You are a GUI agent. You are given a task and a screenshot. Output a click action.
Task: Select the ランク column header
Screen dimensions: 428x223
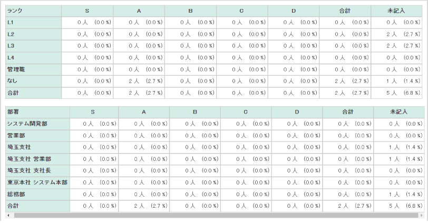pyautogui.click(x=34, y=11)
